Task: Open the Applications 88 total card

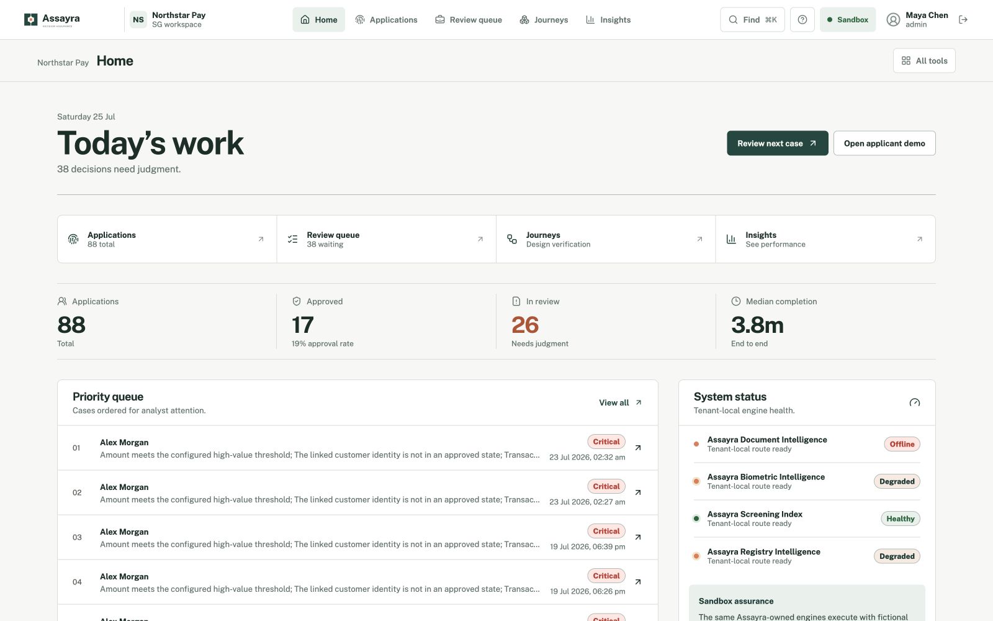Action: tap(167, 239)
